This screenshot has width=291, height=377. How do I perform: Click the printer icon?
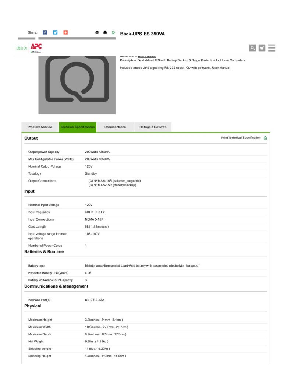coord(105,32)
